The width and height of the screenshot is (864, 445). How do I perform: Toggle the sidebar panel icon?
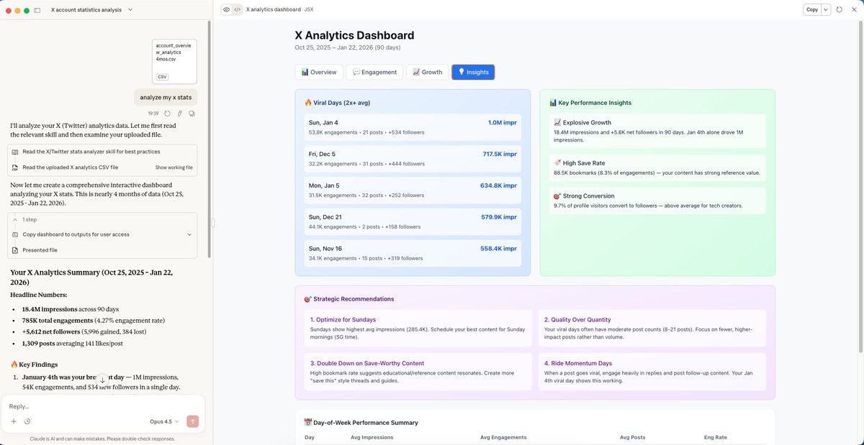pos(39,10)
